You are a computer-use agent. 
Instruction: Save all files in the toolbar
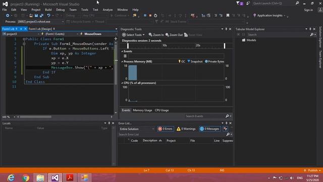[41, 16]
